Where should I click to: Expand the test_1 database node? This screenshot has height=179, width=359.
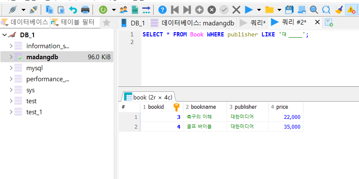[11, 112]
